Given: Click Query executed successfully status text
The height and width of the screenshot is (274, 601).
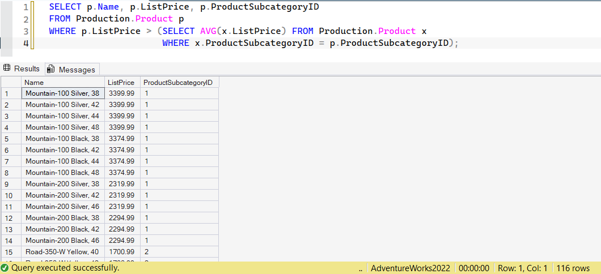Looking at the screenshot, I should pos(65,268).
